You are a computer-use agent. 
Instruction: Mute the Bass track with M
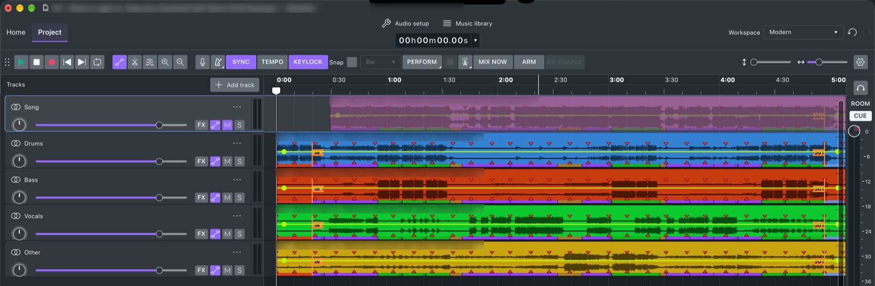point(227,197)
